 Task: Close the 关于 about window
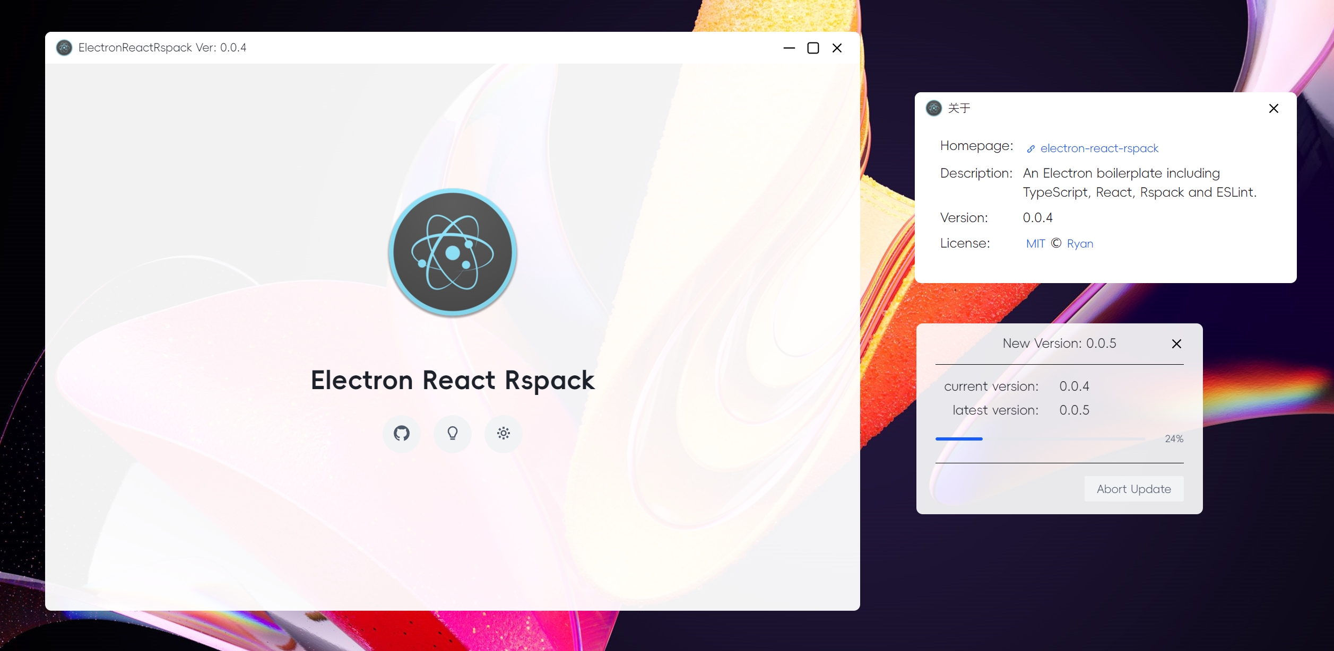pos(1274,108)
